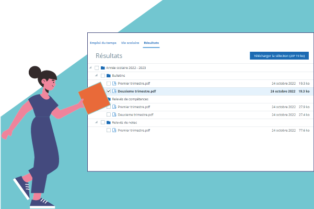Uncheck the Deuxieme trimestre.pdf bold row checkbox
This screenshot has height=209, width=314.
tap(109, 91)
